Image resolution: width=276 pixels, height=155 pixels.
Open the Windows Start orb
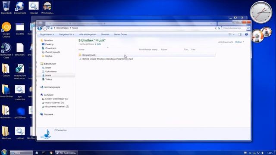pyautogui.click(x=4, y=152)
